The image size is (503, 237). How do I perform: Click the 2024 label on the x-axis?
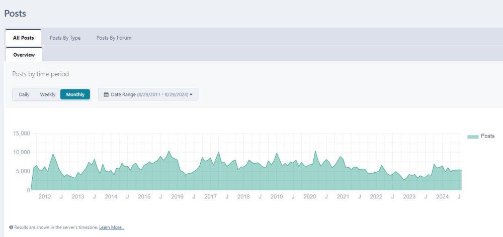click(442, 196)
